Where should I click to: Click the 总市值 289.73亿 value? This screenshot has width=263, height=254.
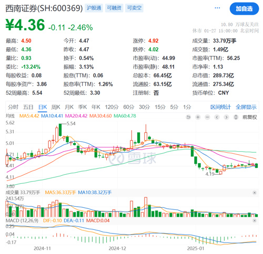coord(224,76)
